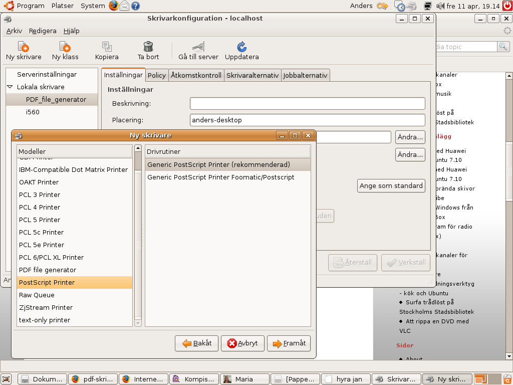The height and width of the screenshot is (385, 513).
Task: Select OAKT Printer in Modeller list
Action: 75,182
